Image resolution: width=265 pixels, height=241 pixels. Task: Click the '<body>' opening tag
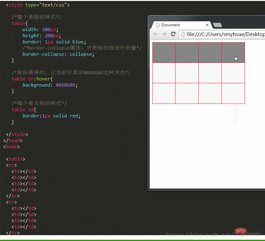(11, 147)
